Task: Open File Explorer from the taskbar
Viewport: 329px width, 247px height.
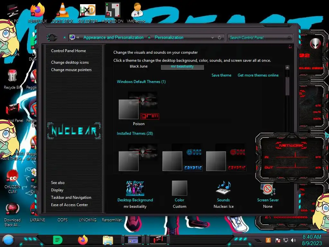Action: pos(108,240)
